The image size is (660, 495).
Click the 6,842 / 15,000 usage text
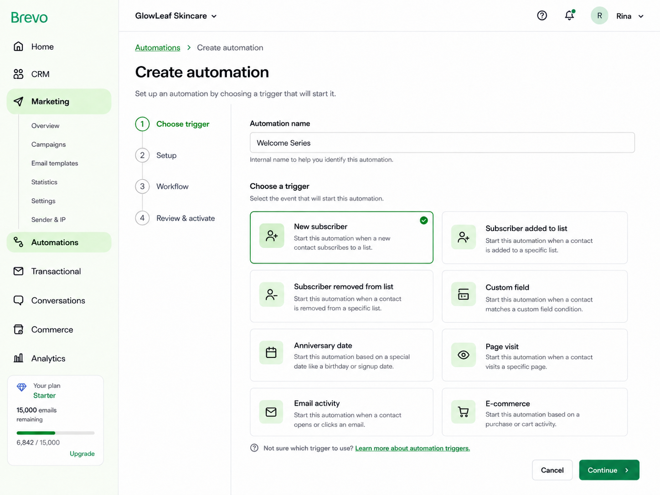click(38, 443)
